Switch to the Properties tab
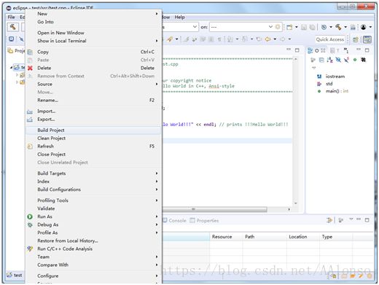This screenshot has height=285, width=379. pos(204,220)
